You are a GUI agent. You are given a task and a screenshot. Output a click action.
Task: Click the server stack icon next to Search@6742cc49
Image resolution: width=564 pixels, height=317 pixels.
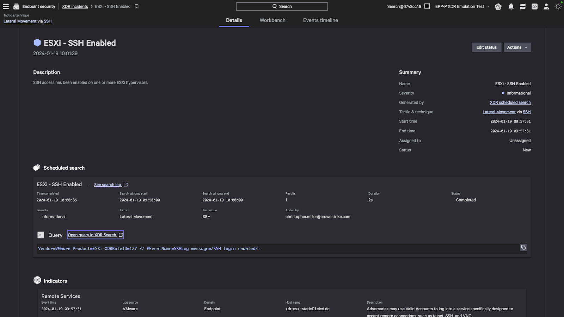427,6
